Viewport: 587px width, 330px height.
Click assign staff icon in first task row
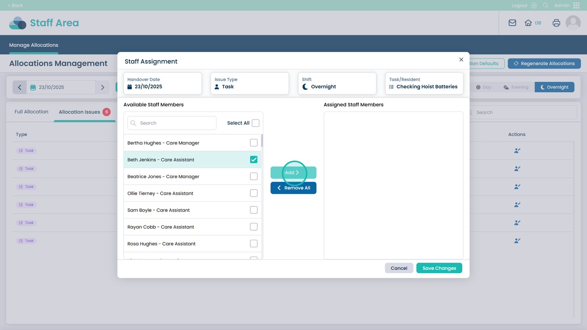point(517,151)
